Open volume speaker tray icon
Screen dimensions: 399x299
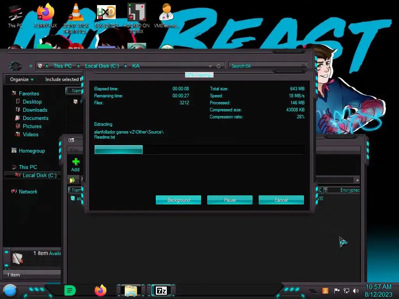tap(355, 290)
